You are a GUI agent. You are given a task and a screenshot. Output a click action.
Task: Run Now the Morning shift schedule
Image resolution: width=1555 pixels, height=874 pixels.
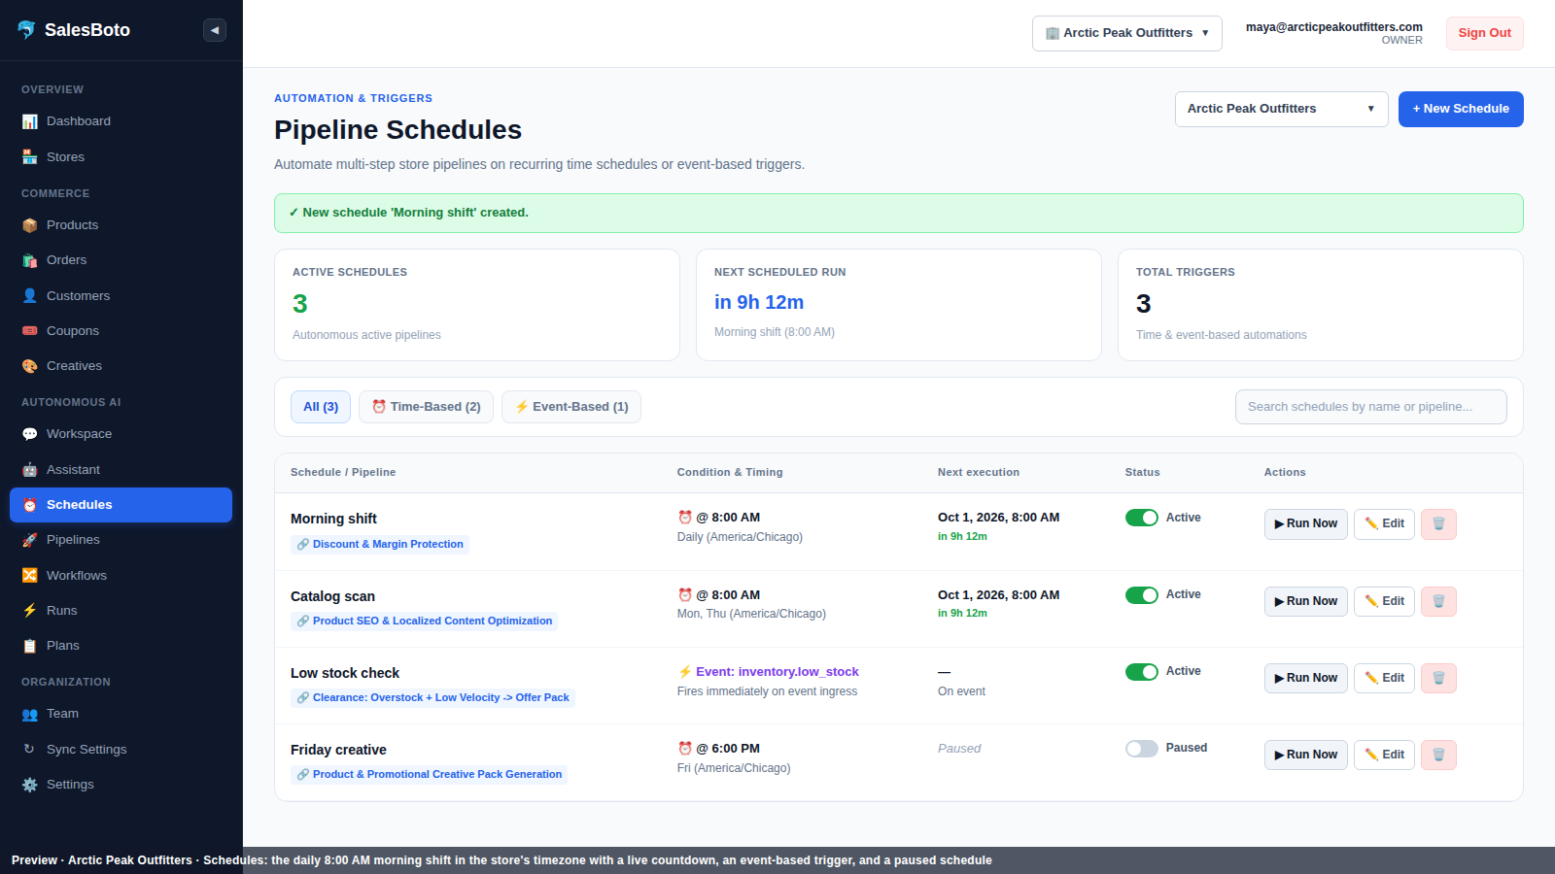click(1305, 524)
